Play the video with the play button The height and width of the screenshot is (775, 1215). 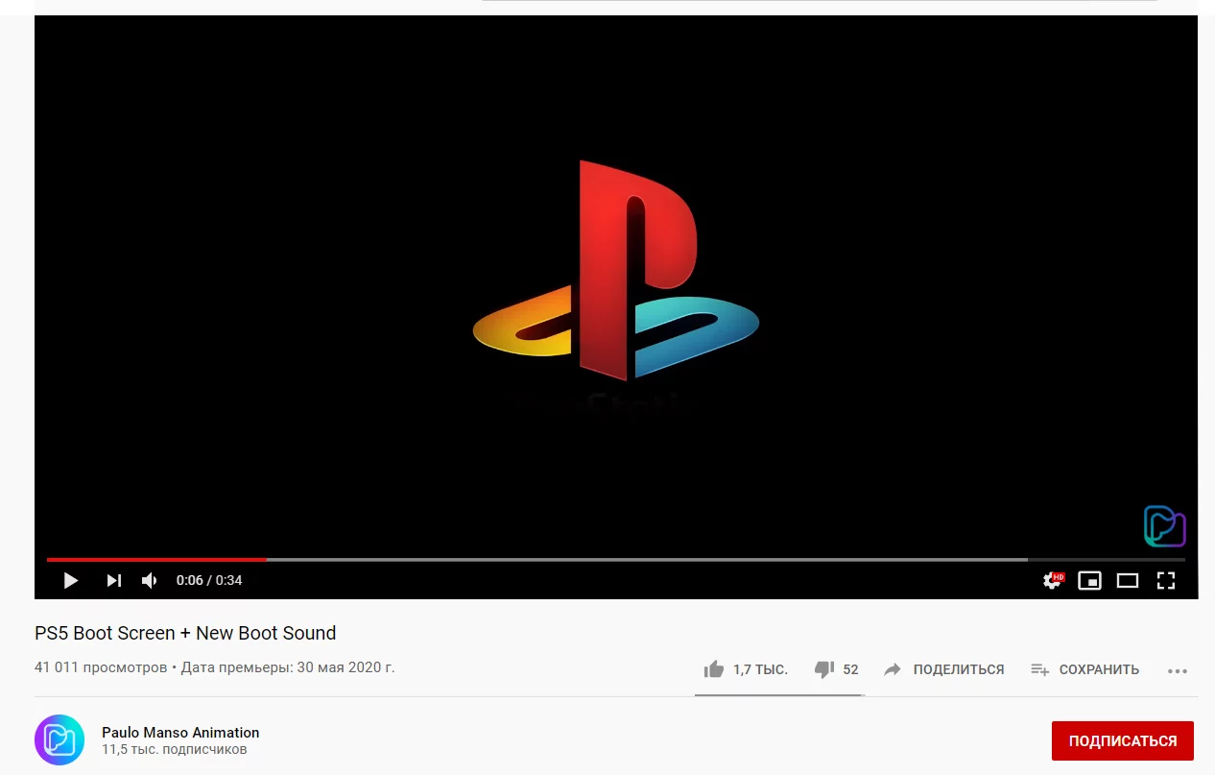tap(70, 580)
